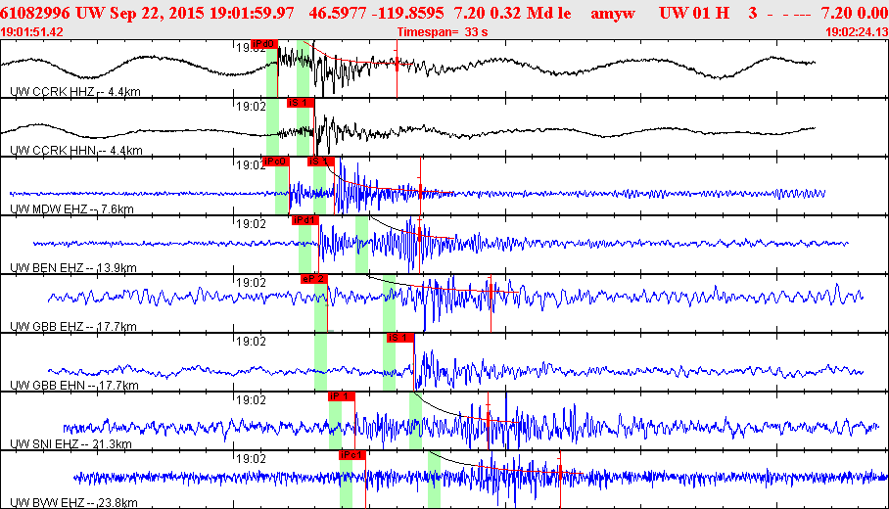Select the iPc0 pick flag on MDW EHZ
The height and width of the screenshot is (509, 889).
click(x=276, y=162)
